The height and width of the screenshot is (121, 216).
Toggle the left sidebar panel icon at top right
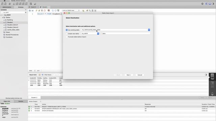point(207,4)
